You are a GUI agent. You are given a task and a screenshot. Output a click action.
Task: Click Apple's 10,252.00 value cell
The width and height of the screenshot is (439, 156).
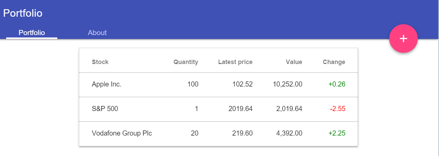tap(288, 84)
